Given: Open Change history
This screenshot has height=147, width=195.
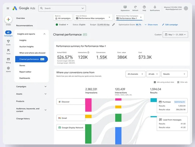Looking at the screenshot, I should pyautogui.click(x=23, y=119).
